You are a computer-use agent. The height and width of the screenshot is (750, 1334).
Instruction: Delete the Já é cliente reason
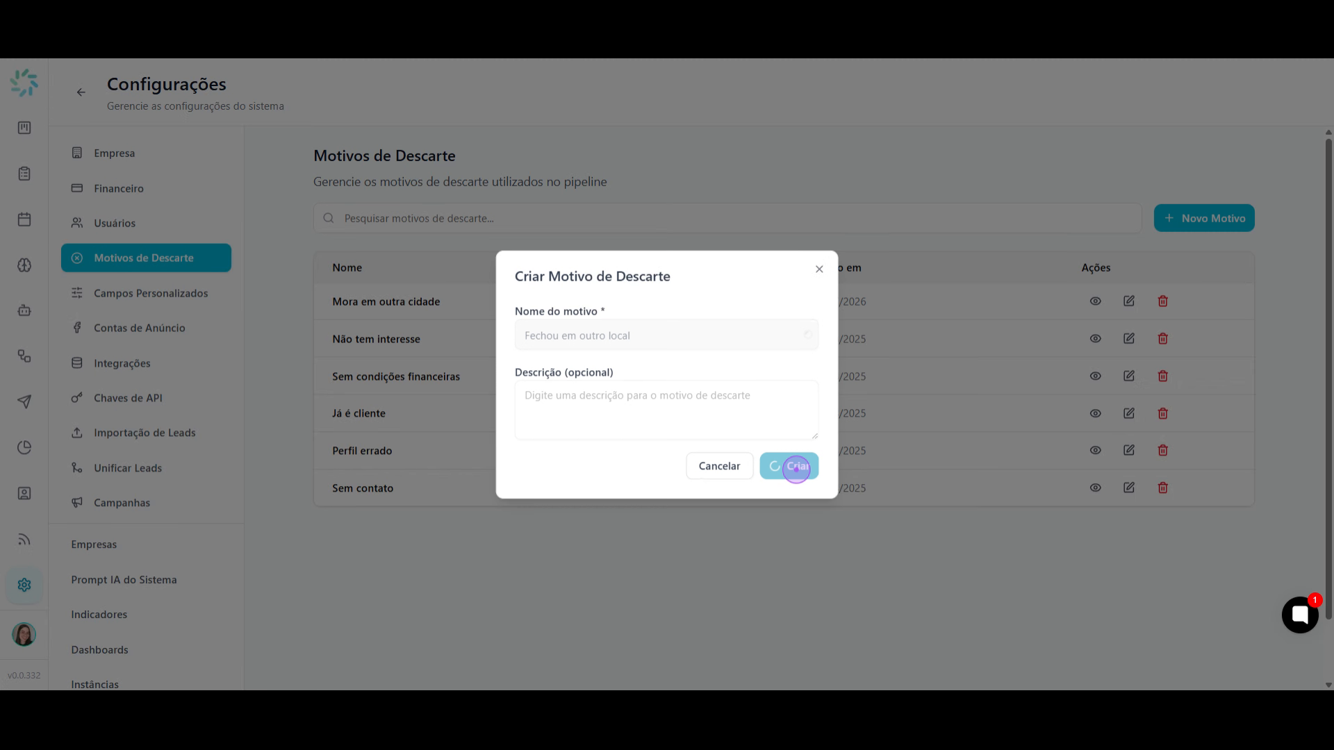pos(1163,414)
